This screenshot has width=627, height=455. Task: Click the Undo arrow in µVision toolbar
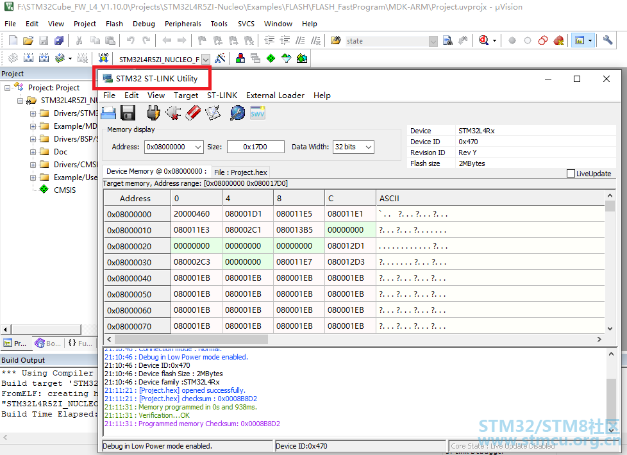coord(131,40)
